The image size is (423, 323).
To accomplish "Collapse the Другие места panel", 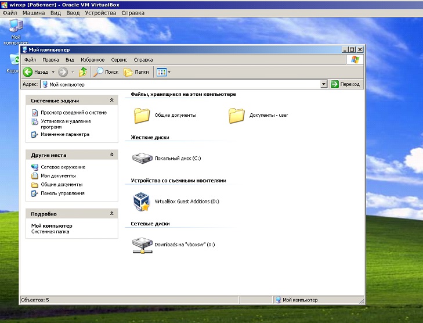I will pyautogui.click(x=112, y=155).
